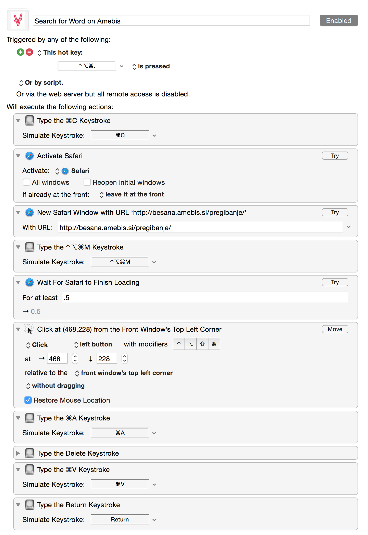This screenshot has width=368, height=535.
Task: Click the Move button on the click action
Action: pyautogui.click(x=335, y=329)
